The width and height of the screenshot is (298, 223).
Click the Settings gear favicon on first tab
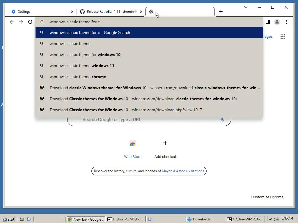click(13, 12)
